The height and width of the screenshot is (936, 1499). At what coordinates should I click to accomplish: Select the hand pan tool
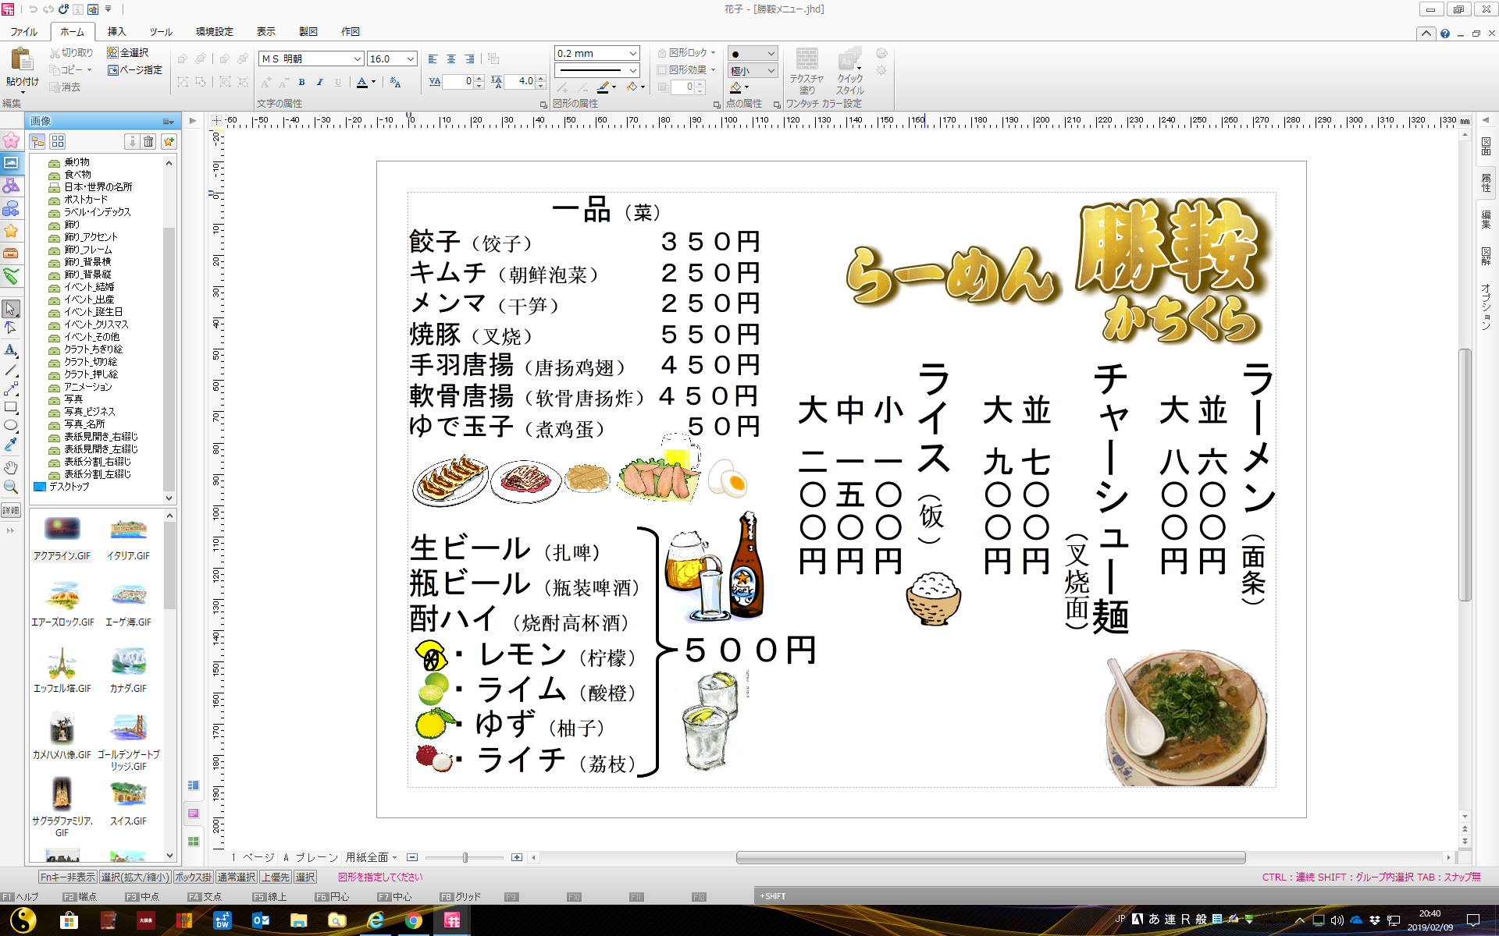11,468
